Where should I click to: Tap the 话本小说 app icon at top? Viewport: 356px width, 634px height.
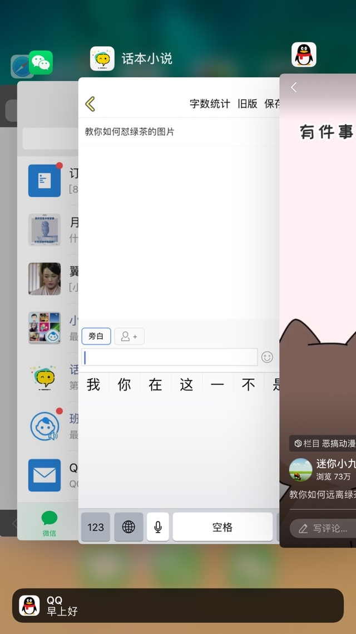(102, 58)
